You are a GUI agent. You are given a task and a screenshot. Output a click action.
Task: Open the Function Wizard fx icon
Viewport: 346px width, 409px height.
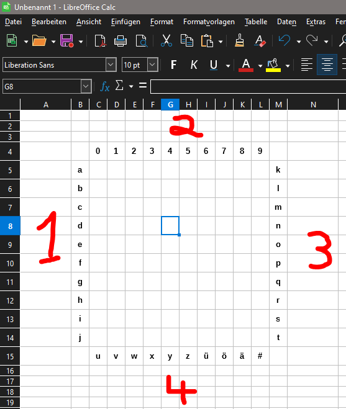click(x=105, y=86)
